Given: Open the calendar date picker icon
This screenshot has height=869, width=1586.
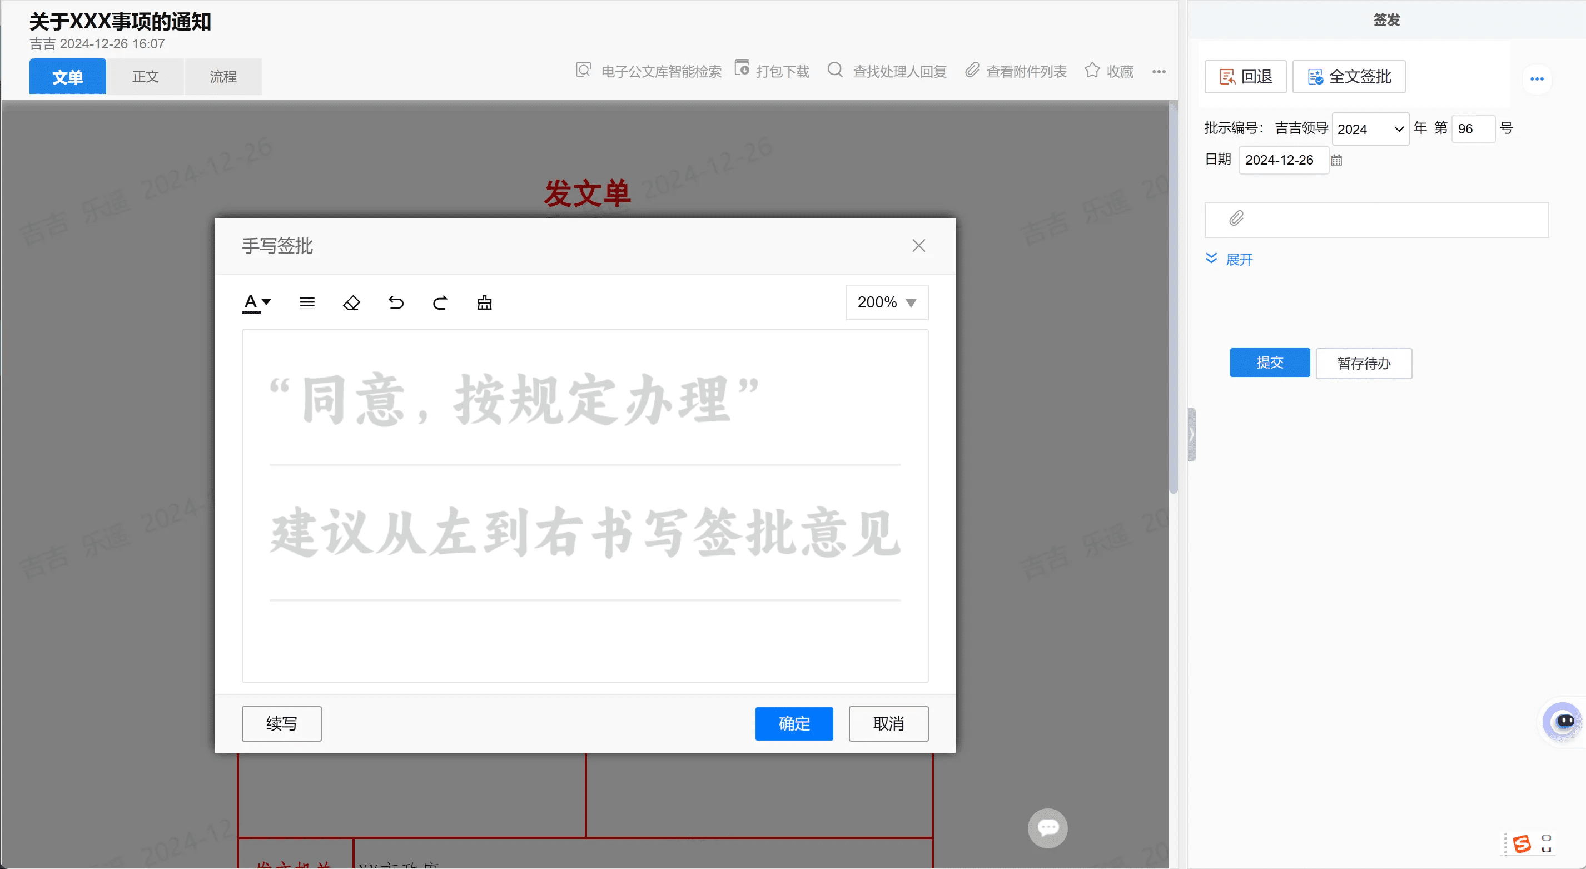Looking at the screenshot, I should coord(1336,160).
